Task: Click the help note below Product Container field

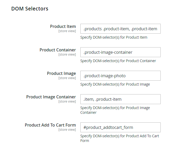Action: click(x=118, y=61)
